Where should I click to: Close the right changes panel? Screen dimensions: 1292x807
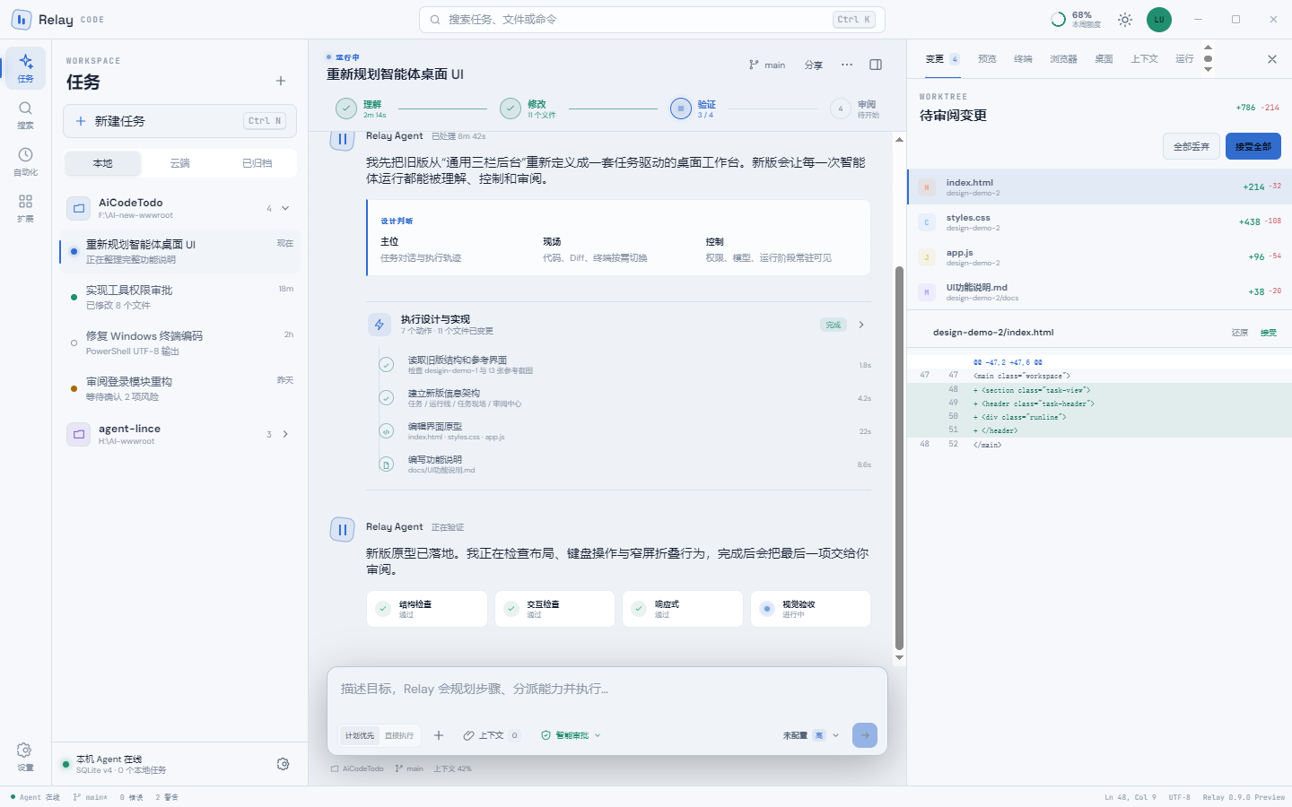1272,59
